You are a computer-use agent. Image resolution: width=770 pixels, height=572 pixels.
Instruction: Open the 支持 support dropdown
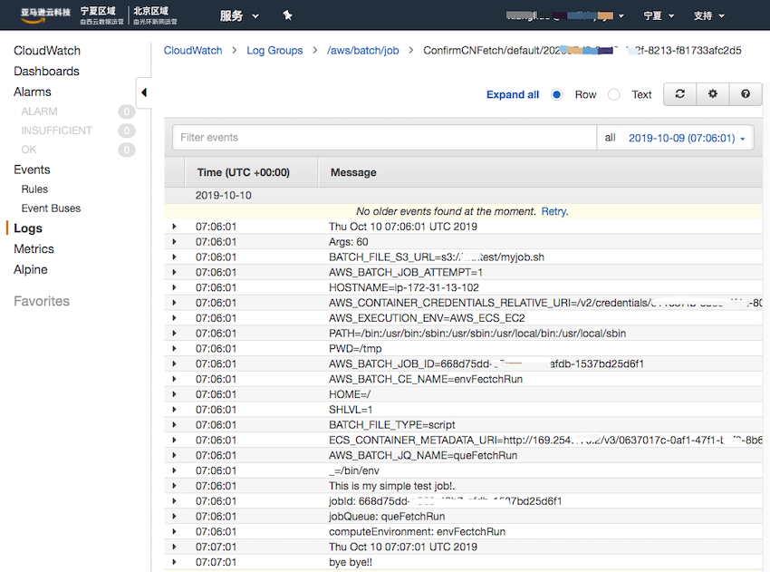point(708,15)
